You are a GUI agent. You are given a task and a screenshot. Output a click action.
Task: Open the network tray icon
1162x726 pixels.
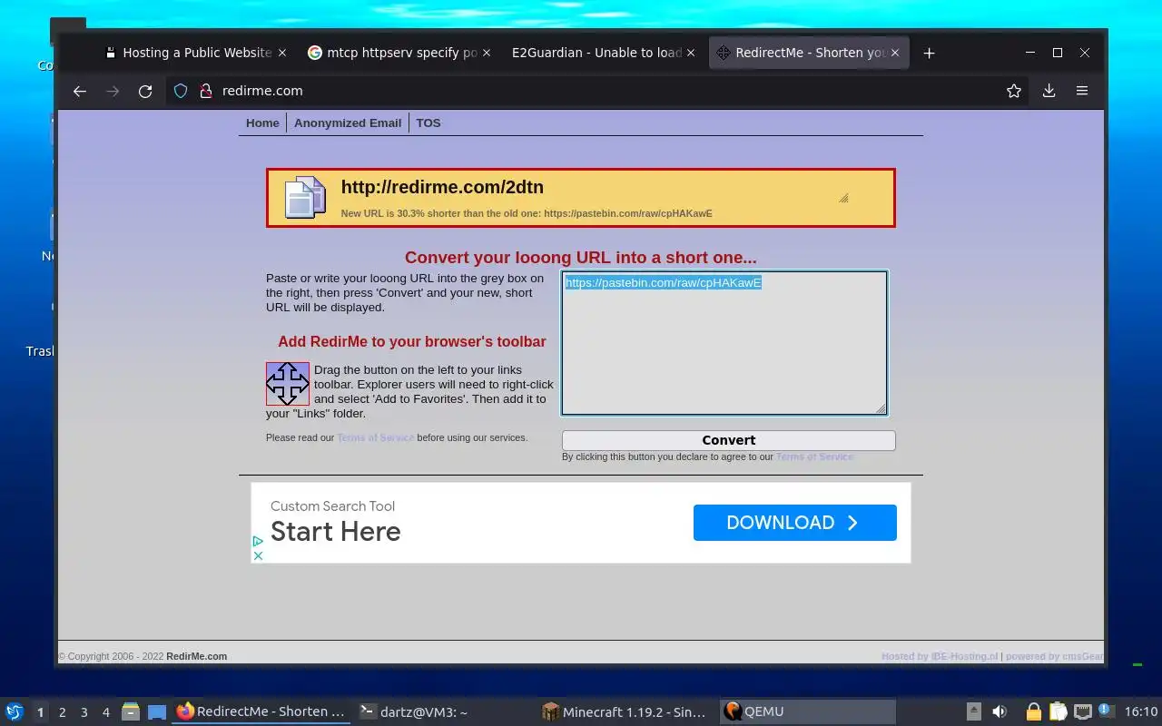tap(1082, 711)
